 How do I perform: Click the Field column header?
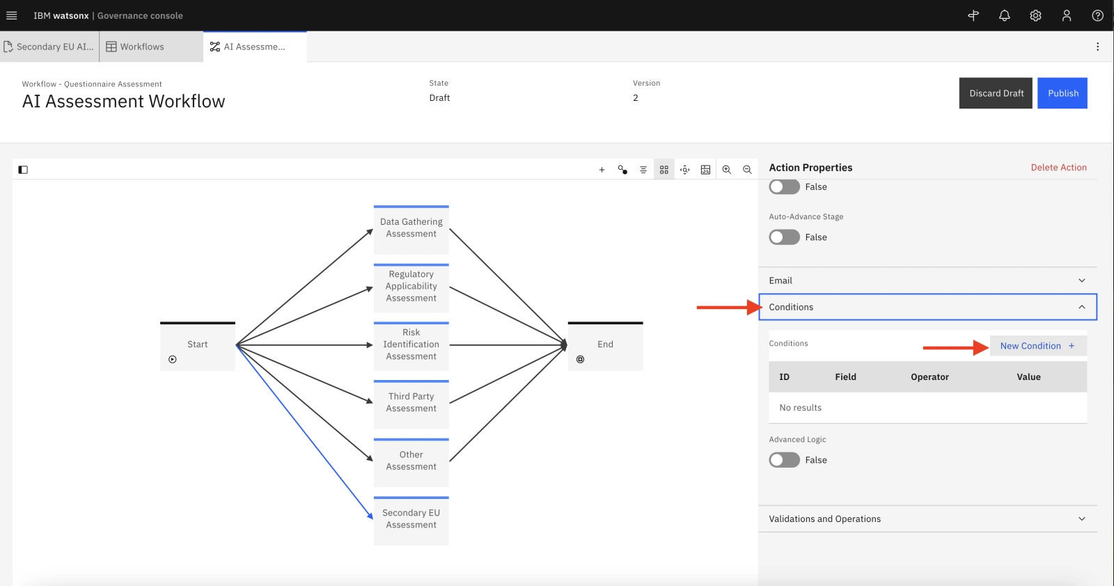coord(846,377)
